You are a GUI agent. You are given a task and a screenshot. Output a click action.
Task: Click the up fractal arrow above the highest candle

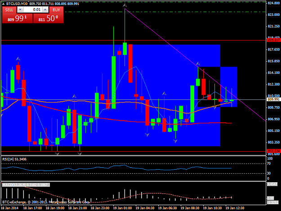click(x=125, y=5)
